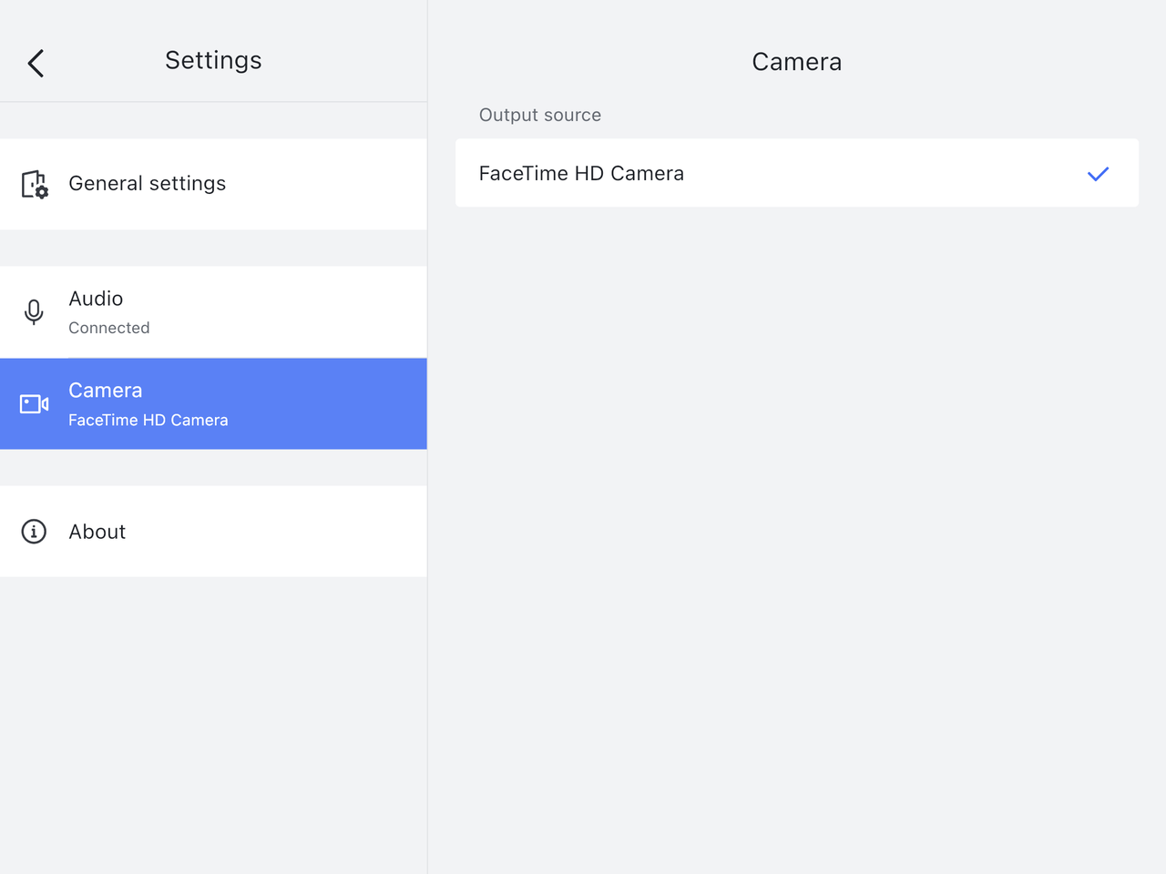Click the Audio microphone icon
1166x874 pixels.
tap(34, 312)
